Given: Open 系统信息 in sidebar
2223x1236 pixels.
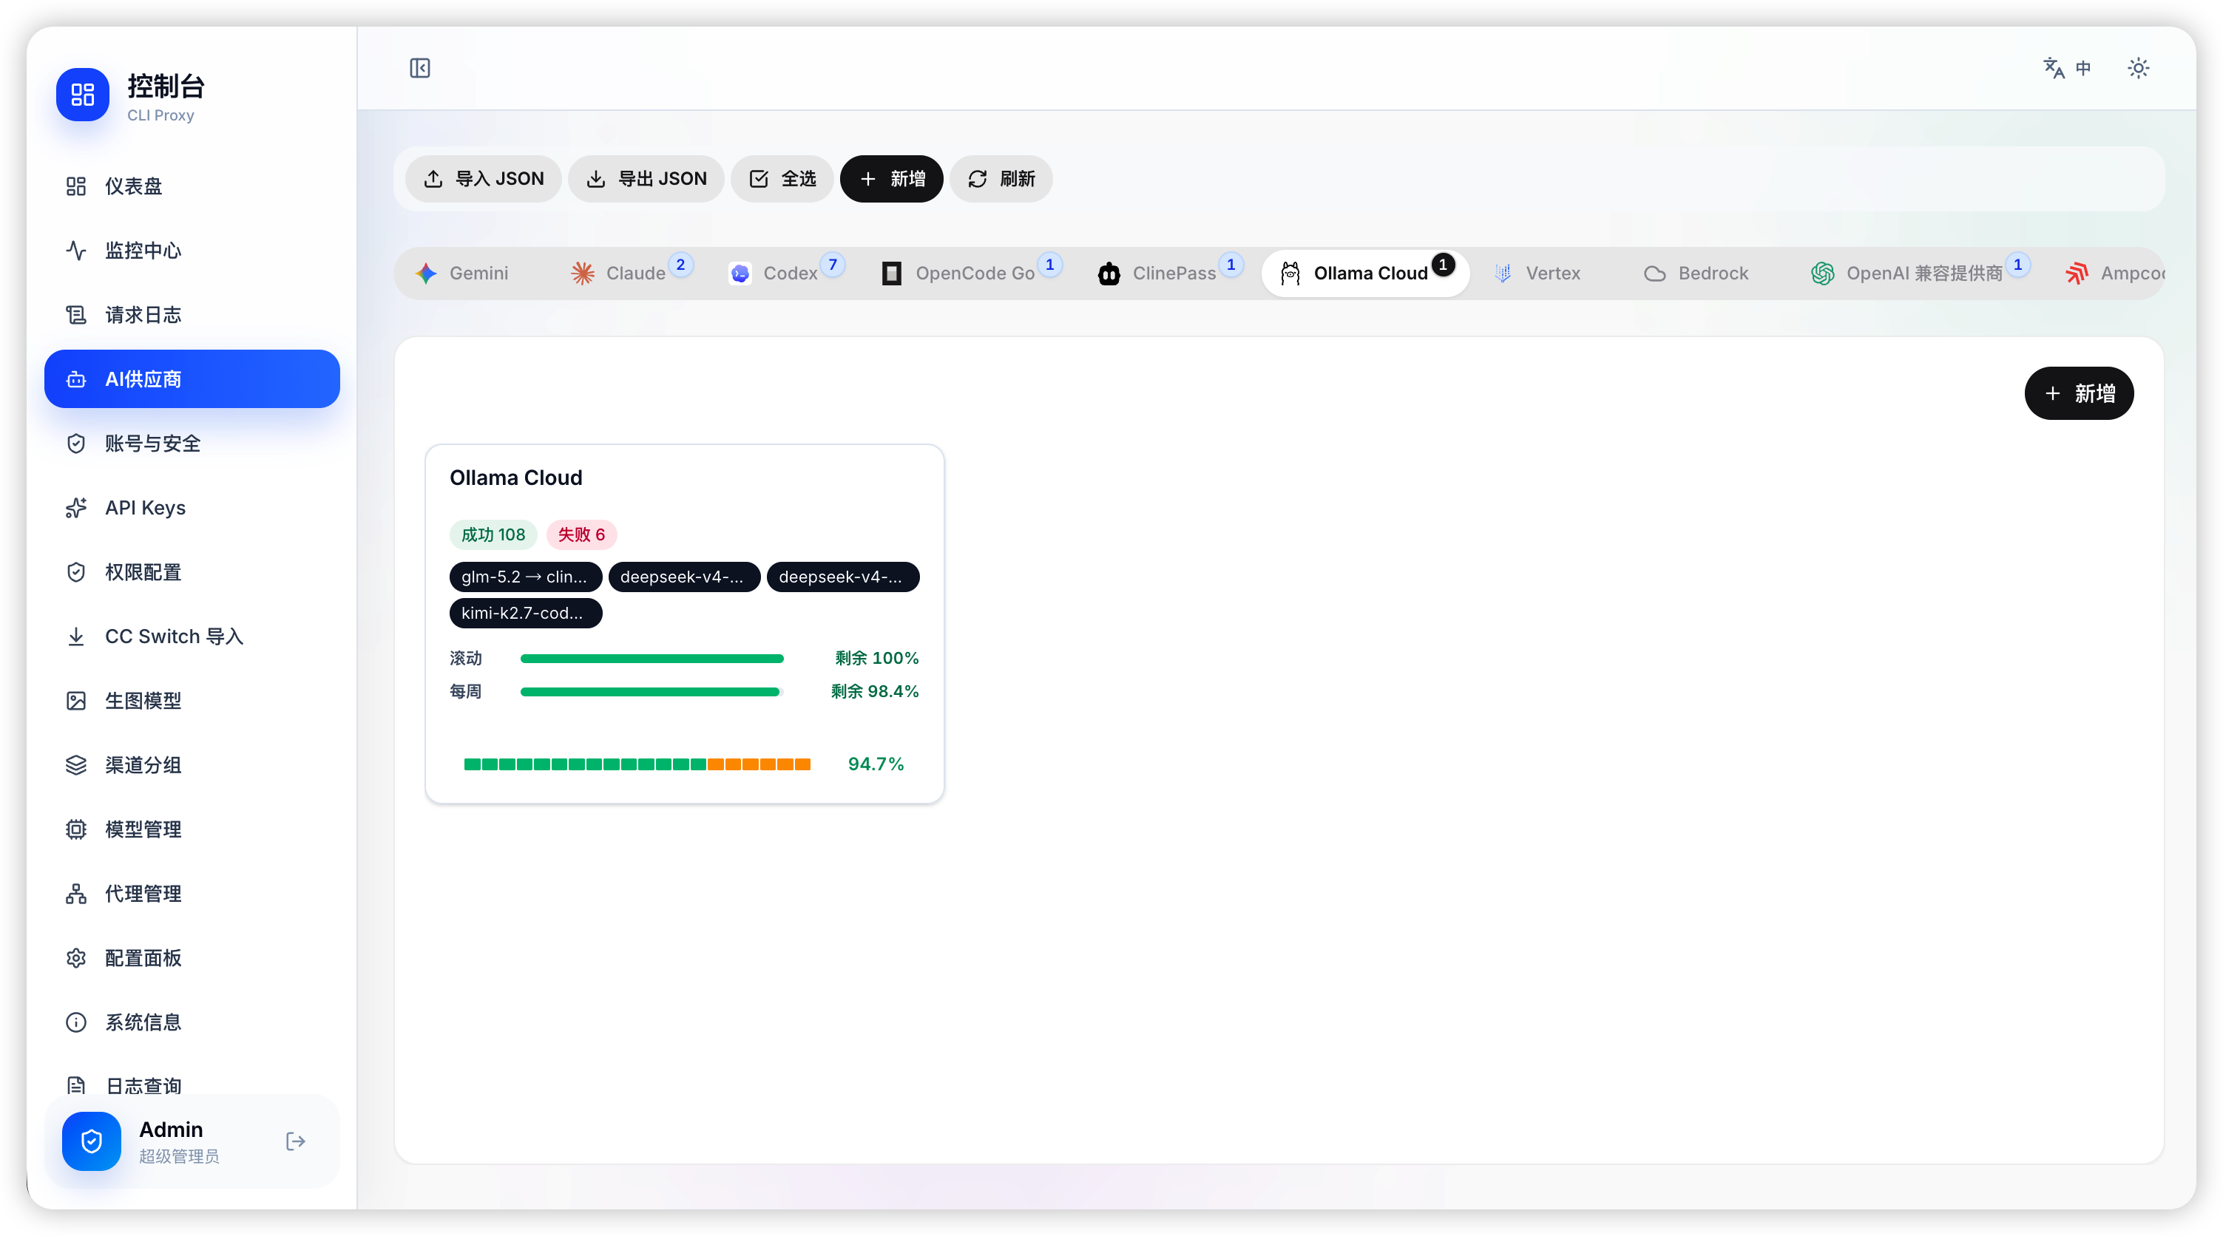Looking at the screenshot, I should [x=192, y=1022].
